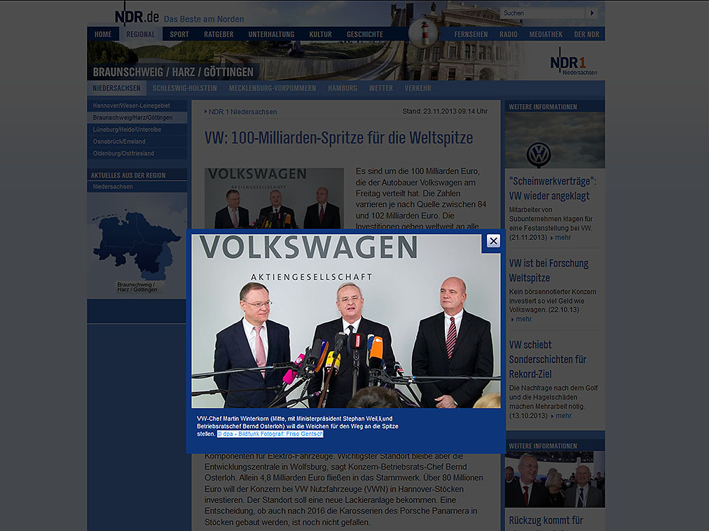The width and height of the screenshot is (709, 531).
Task: Click the BRAUNSCHWEIG / HARZ / GÖTTINGEN banner title
Action: click(x=173, y=72)
